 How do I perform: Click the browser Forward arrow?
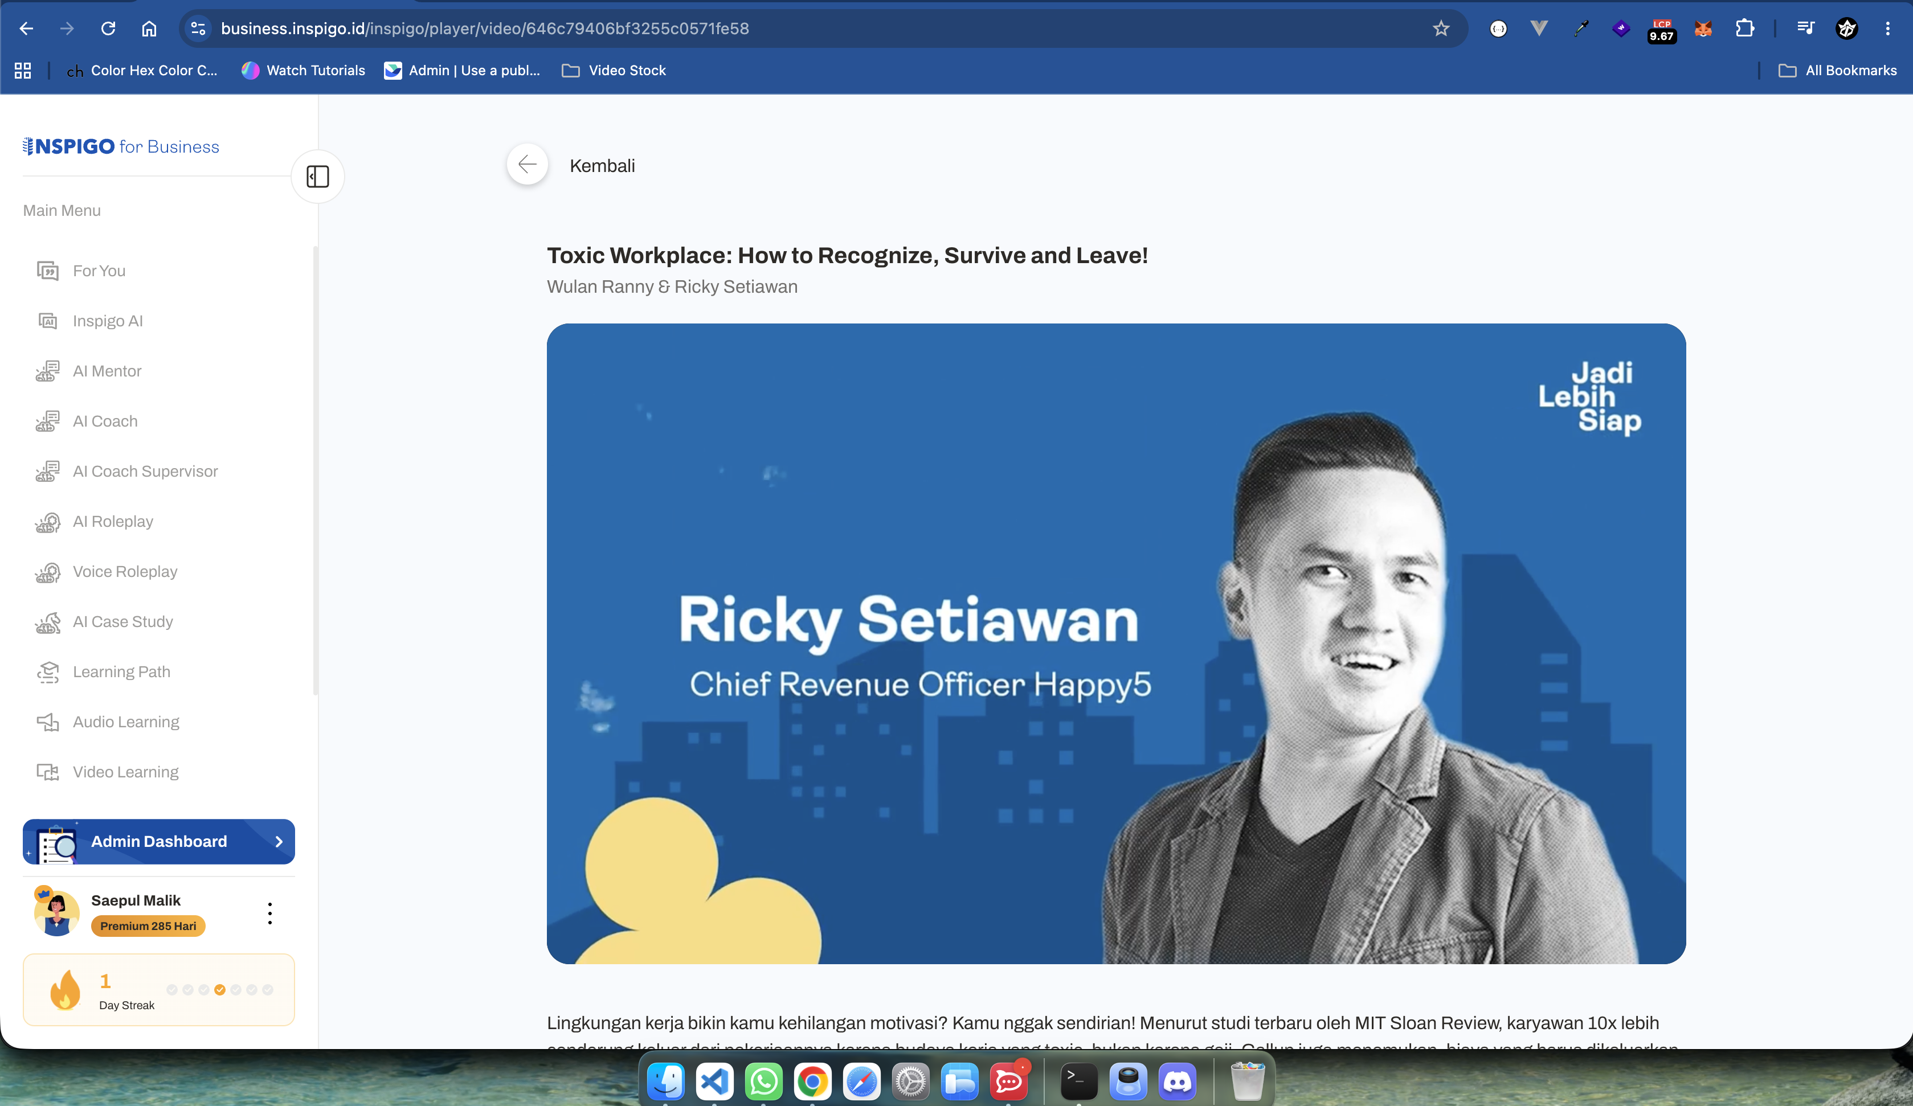67,29
